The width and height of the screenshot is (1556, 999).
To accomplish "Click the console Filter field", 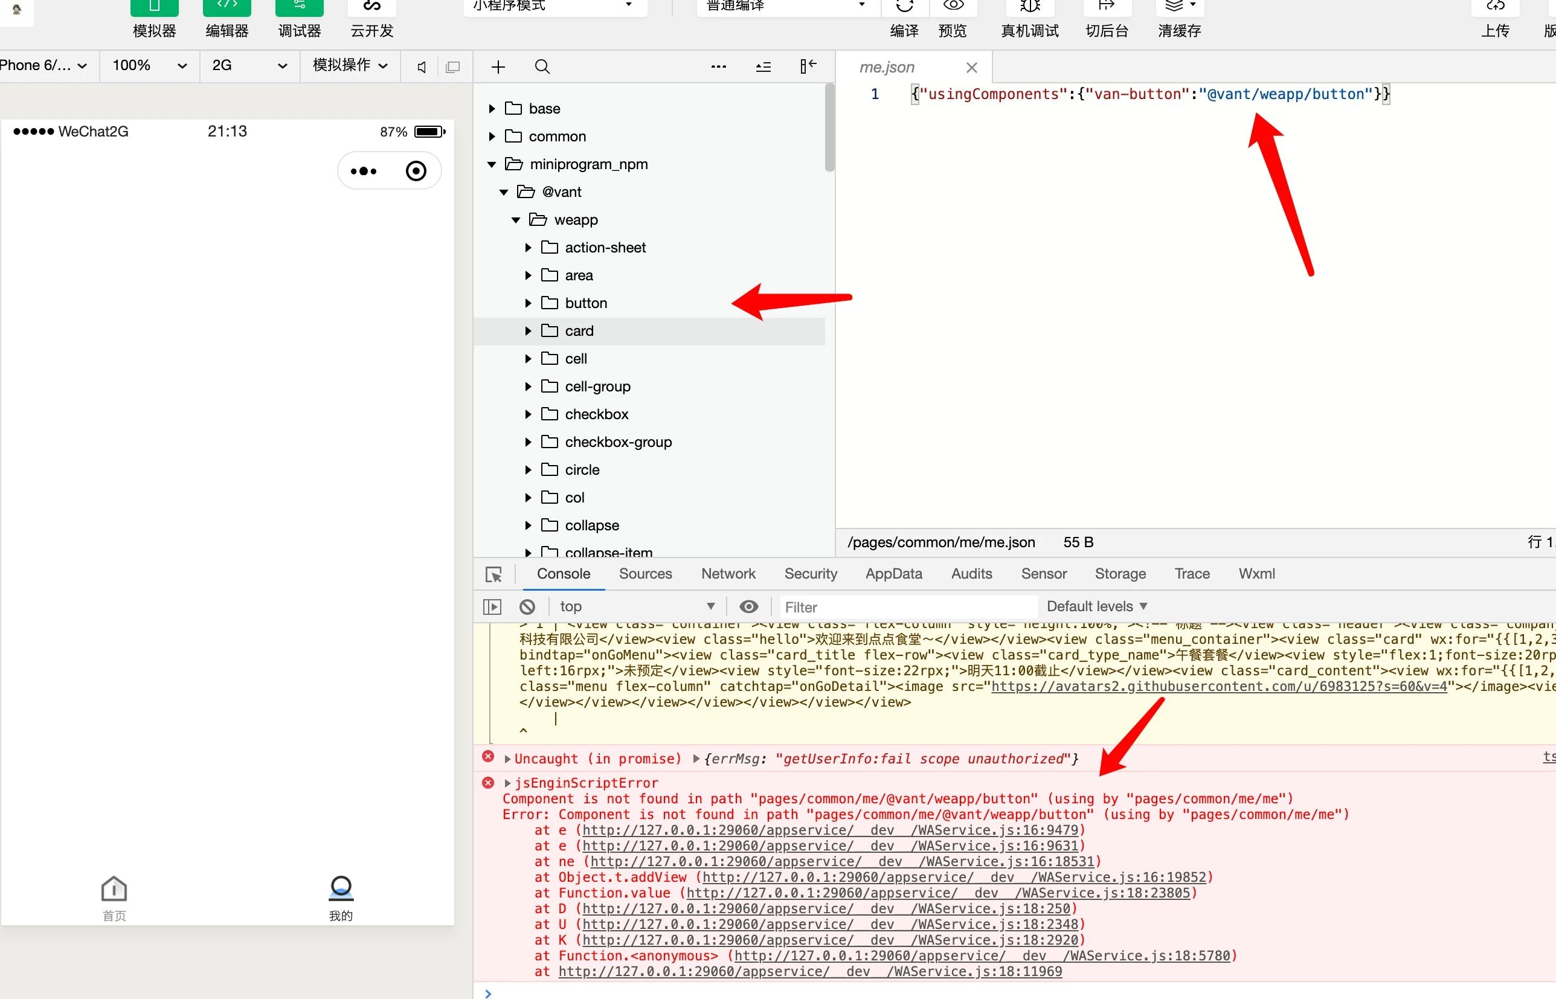I will coord(907,607).
